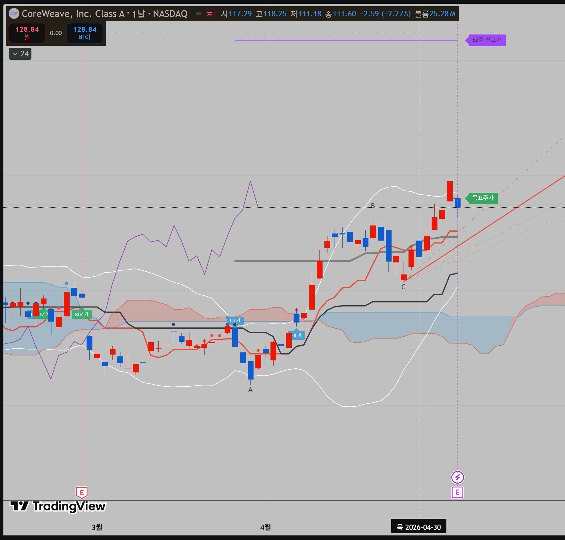Image resolution: width=565 pixels, height=540 pixels.
Task: Click the upper blue FB 기 signal label
Action: [235, 320]
